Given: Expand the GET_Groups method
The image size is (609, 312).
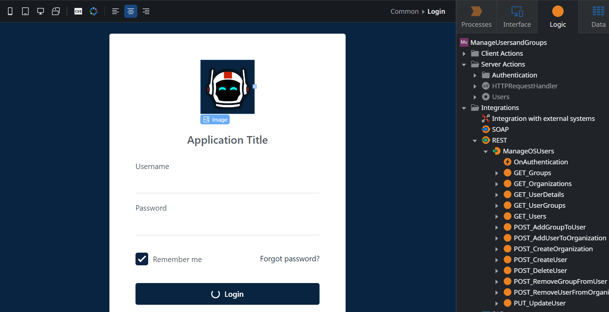Looking at the screenshot, I should 497,173.
